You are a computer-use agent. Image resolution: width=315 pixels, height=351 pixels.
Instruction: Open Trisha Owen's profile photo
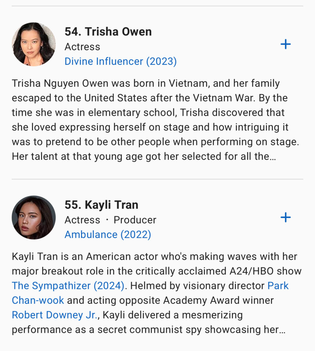[34, 44]
